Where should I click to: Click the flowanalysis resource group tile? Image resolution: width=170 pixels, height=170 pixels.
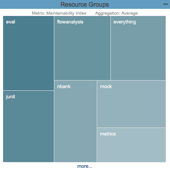click(82, 48)
